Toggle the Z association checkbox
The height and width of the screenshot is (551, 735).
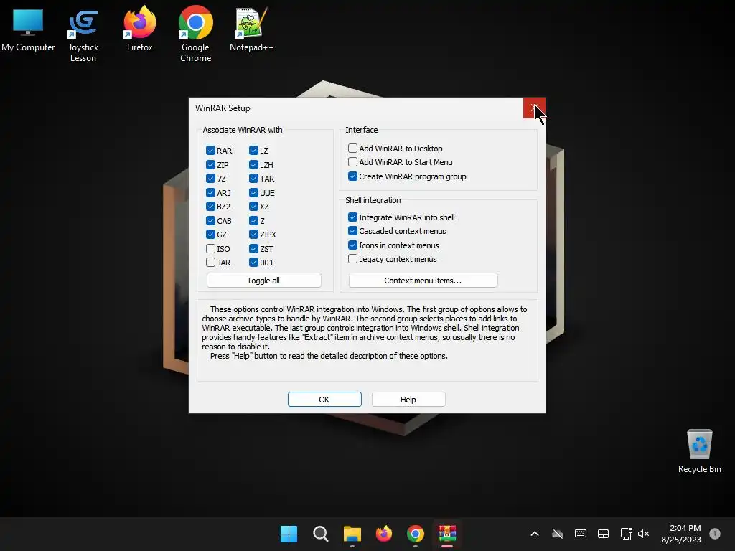pyautogui.click(x=253, y=220)
